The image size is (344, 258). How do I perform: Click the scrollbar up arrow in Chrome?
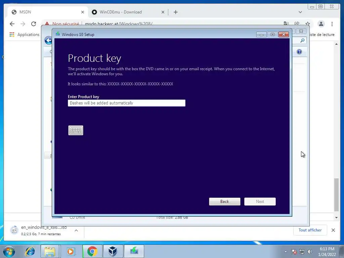click(336, 44)
